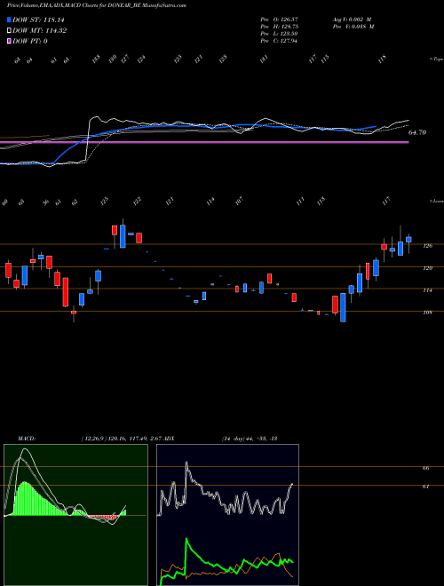This screenshot has height=586, width=444.
Task: Select the 'DOW PT: 0' legend label
Action: [29, 41]
